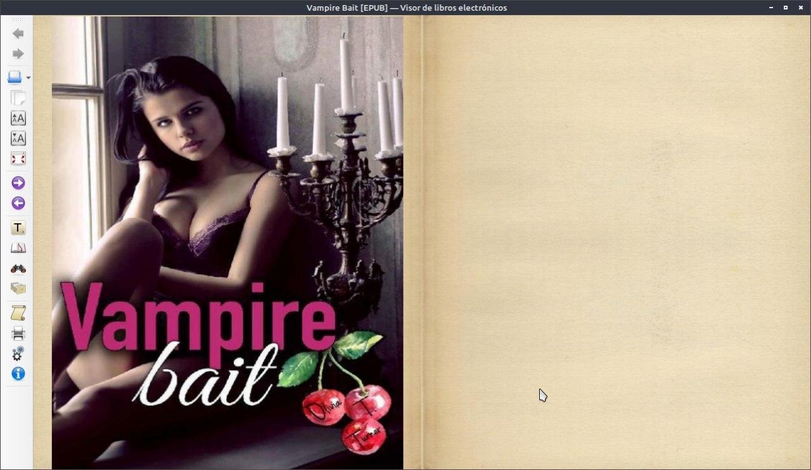
Task: Click the grey Back arrow in the toolbar
Action: [x=18, y=34]
